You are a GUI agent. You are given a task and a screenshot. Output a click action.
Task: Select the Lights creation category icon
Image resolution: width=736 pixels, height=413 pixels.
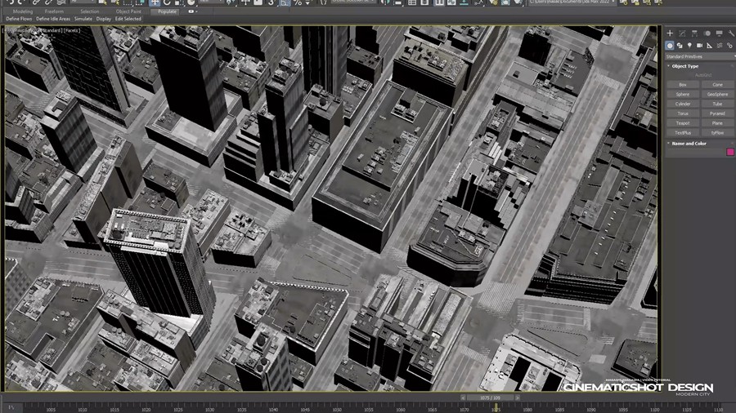click(x=689, y=46)
